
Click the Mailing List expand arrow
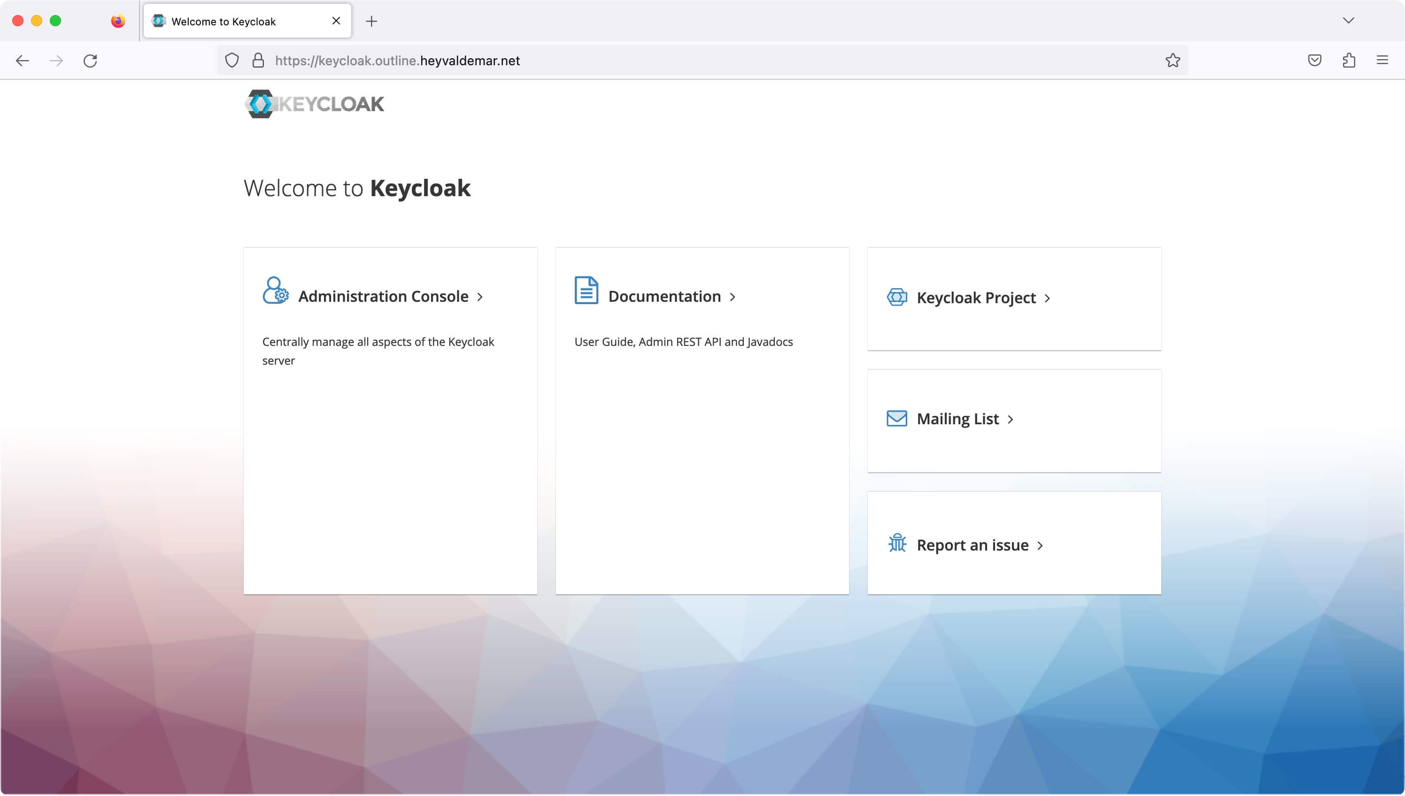click(x=1011, y=418)
